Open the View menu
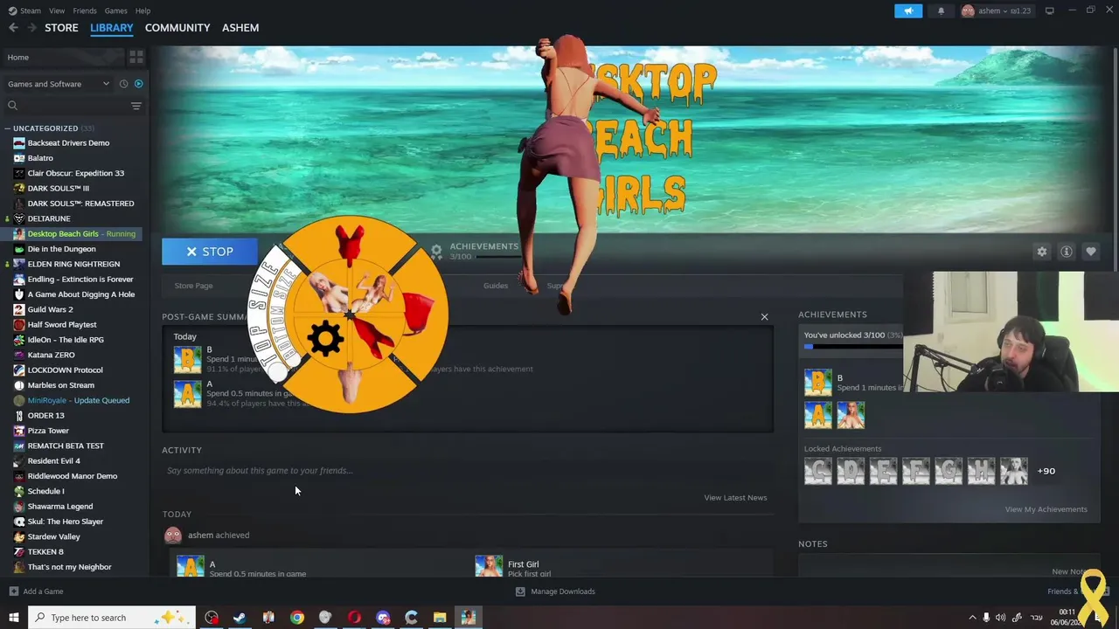Viewport: 1119px width, 629px height. (x=57, y=10)
